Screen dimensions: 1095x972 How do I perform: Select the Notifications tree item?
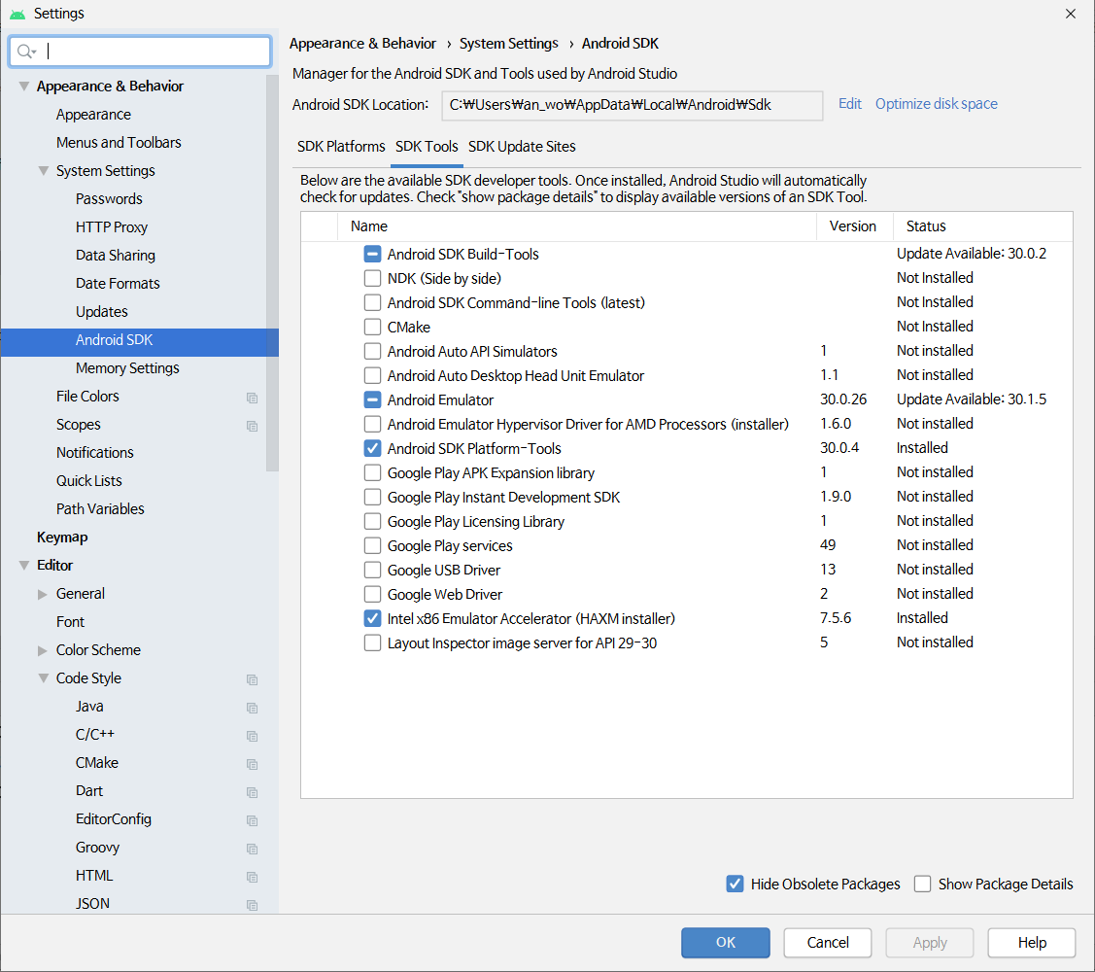(x=95, y=453)
